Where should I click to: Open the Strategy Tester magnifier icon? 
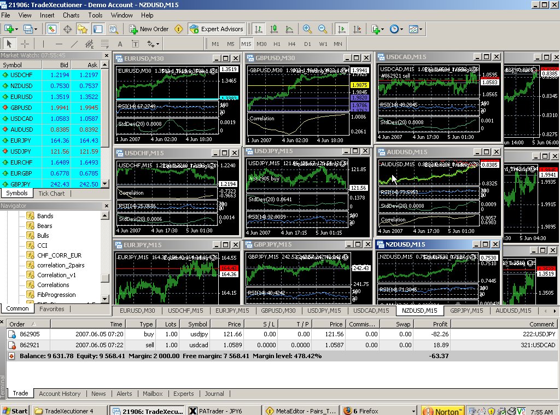113,29
